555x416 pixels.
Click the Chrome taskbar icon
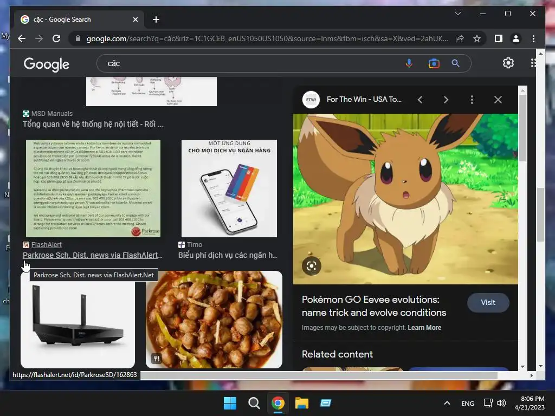coord(278,403)
